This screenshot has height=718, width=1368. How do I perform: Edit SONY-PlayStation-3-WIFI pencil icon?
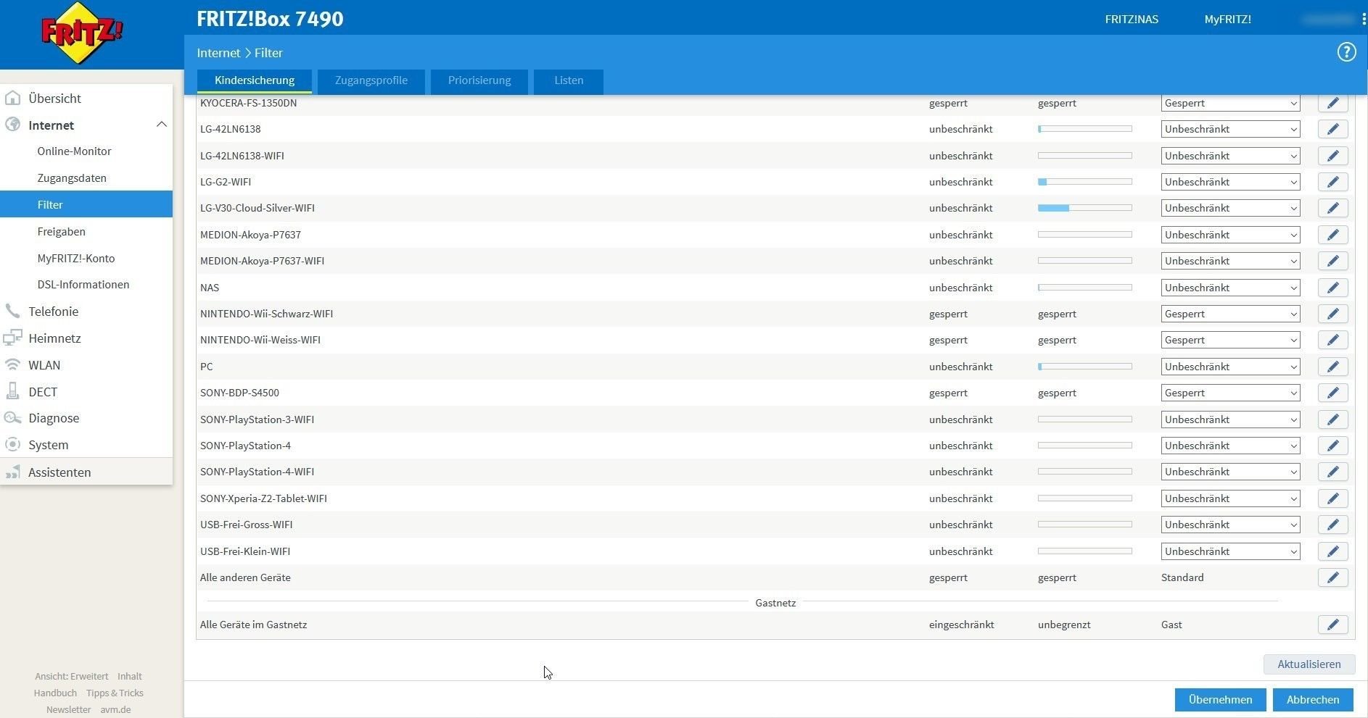(1332, 419)
